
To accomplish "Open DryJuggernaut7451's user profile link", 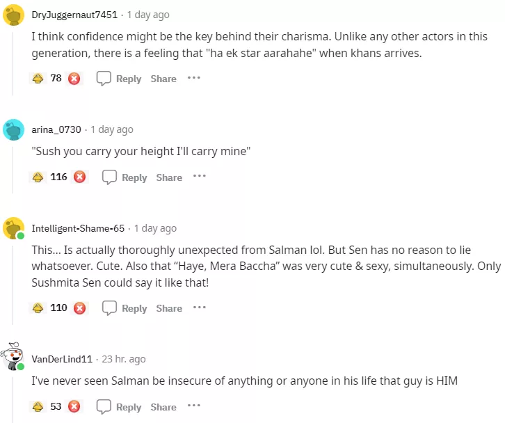I will coord(74,15).
